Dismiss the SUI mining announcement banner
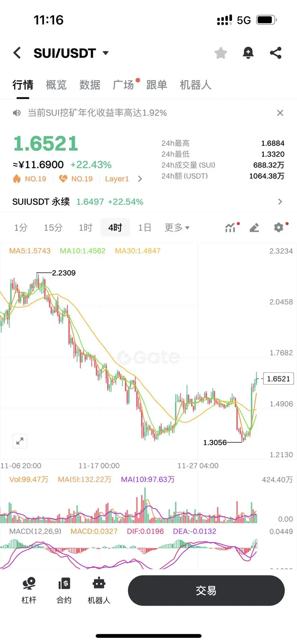This screenshot has width=297, height=644. pos(280,113)
